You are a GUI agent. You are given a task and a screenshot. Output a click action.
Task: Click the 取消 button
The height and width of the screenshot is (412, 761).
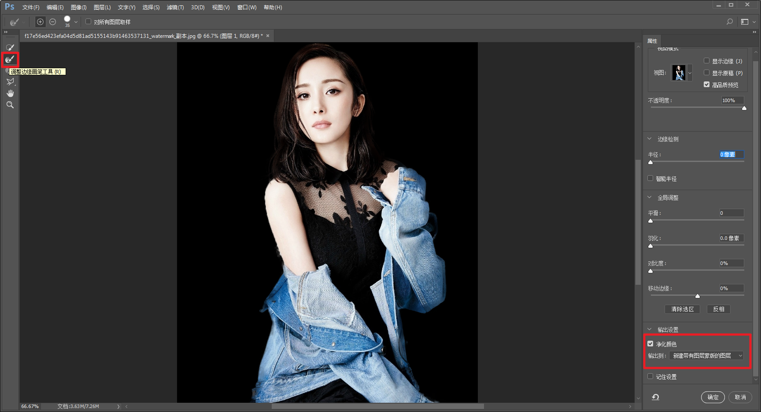[740, 397]
